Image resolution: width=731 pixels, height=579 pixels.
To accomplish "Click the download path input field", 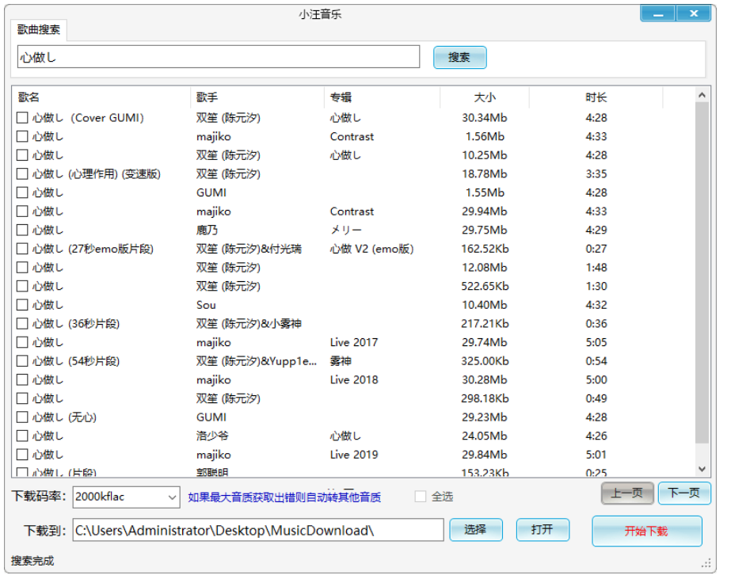I will click(x=257, y=530).
